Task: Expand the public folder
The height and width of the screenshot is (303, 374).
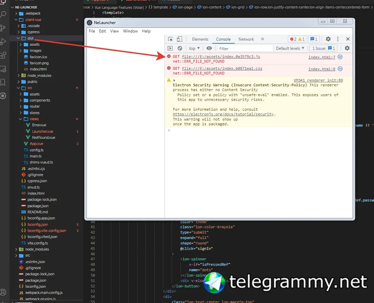Action: [18, 82]
